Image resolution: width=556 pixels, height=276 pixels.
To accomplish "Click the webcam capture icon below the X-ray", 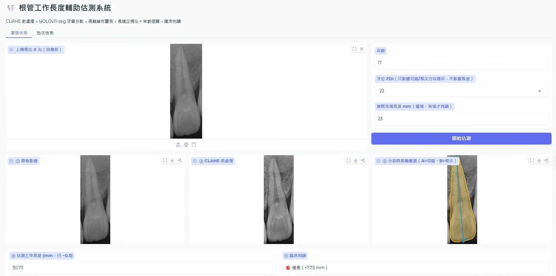I will tap(186, 145).
